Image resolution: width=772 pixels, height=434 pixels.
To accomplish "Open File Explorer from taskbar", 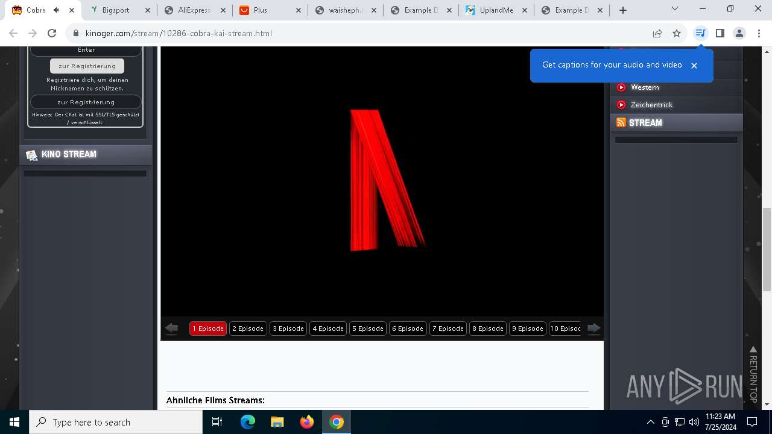I will pyautogui.click(x=277, y=422).
